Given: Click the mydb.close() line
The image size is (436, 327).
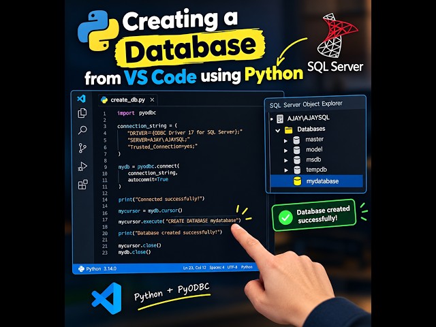Looking at the screenshot, I should click(x=134, y=252).
